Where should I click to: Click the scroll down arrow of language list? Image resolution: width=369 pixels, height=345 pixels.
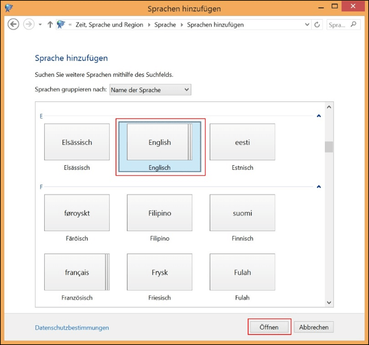click(329, 303)
